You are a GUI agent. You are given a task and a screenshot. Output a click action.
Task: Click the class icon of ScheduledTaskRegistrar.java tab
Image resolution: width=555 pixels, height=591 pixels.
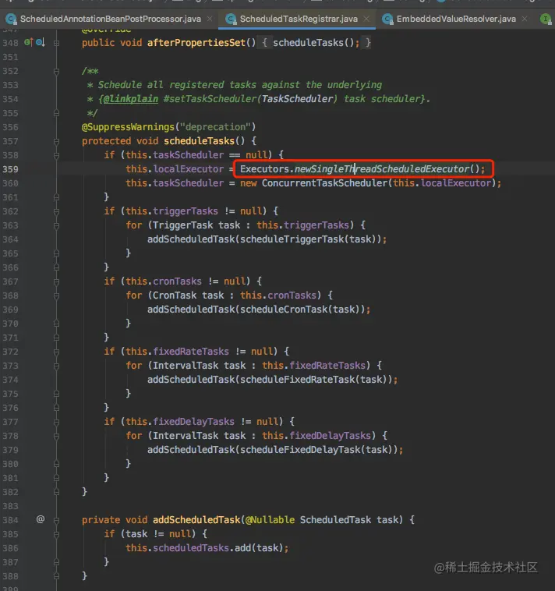pyautogui.click(x=231, y=19)
